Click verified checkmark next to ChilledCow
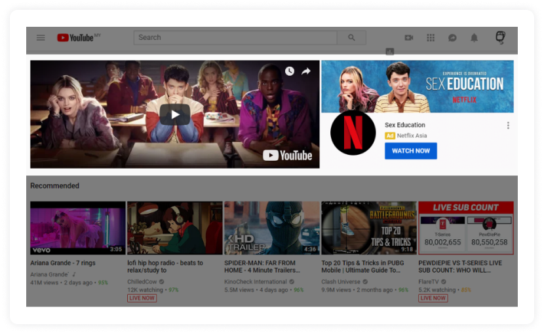 pyautogui.click(x=162, y=282)
